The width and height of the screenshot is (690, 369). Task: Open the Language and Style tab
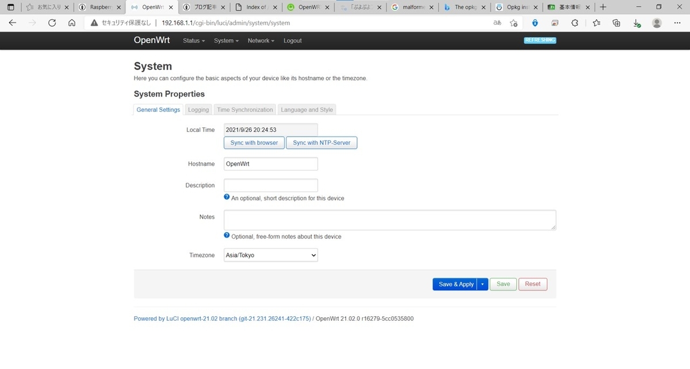(306, 110)
